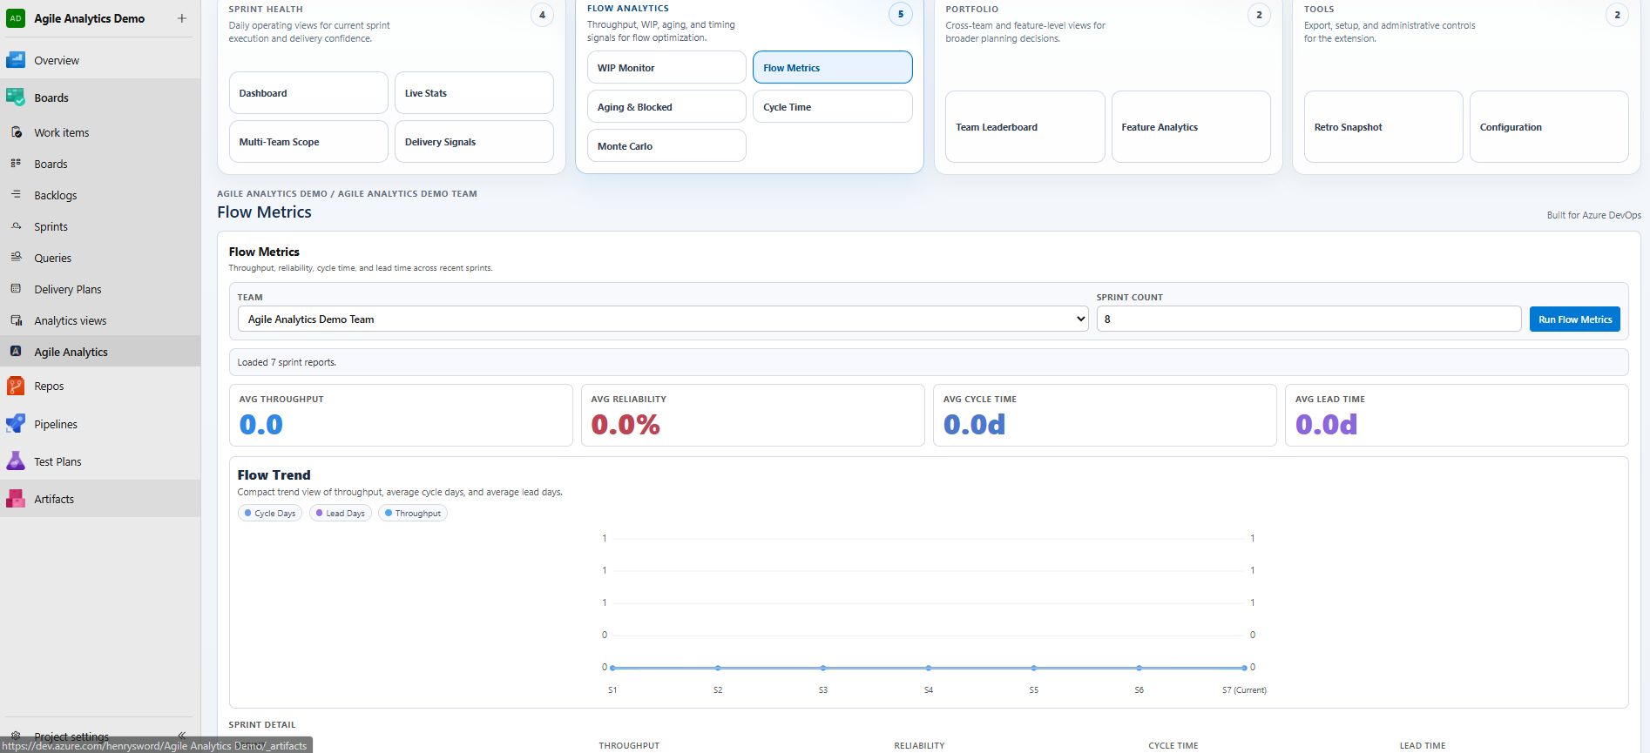Toggle the Throughput legend chip
1650x753 pixels.
point(413,514)
